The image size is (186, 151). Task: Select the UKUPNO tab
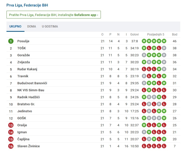pyautogui.click(x=15, y=26)
